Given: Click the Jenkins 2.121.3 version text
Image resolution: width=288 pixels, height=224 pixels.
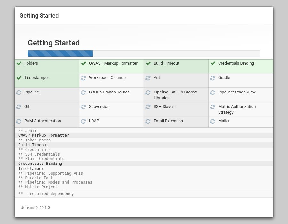Looking at the screenshot, I should pyautogui.click(x=36, y=208).
